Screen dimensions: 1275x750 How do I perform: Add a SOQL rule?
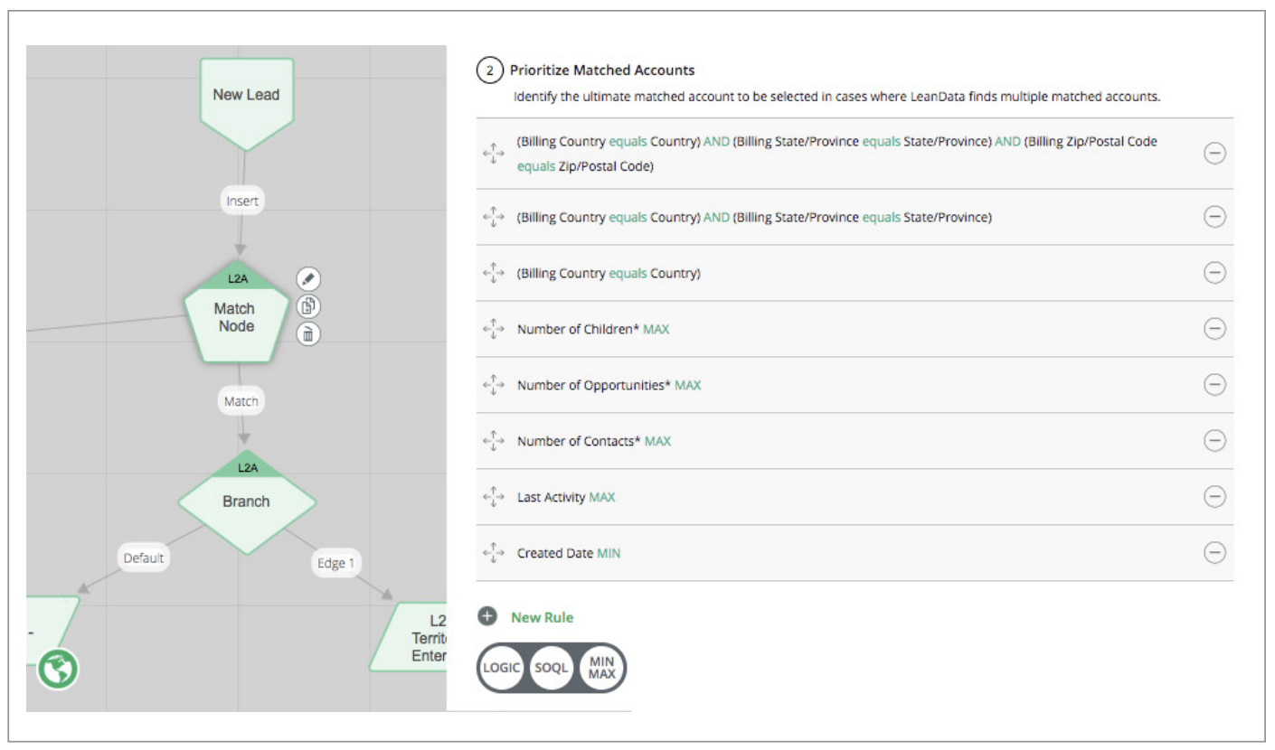tap(552, 668)
